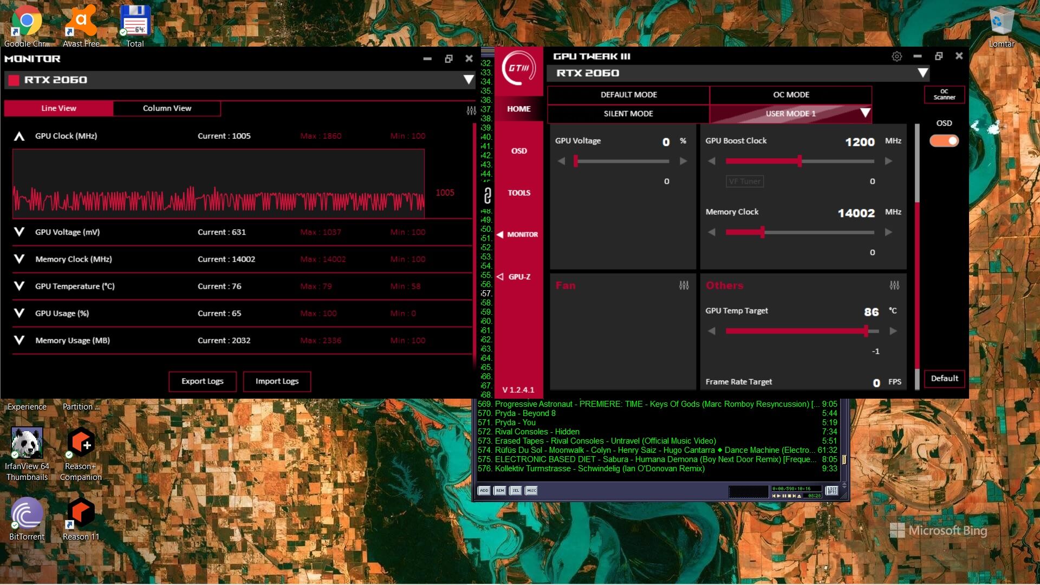
Task: Switch Monitor to Column View
Action: tap(167, 108)
